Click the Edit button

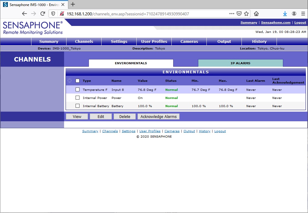(101, 116)
